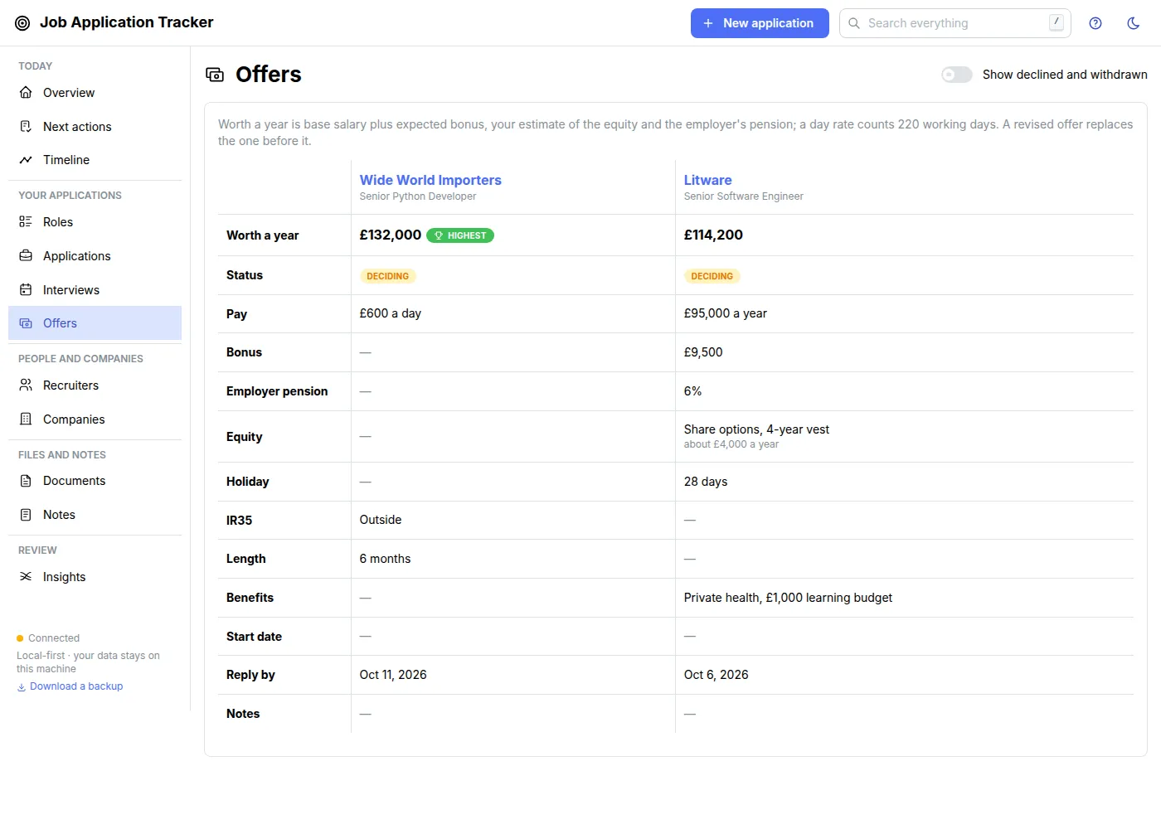Click the £600 a day pay
Viewport: 1161px width, 829px height.
coord(391,313)
